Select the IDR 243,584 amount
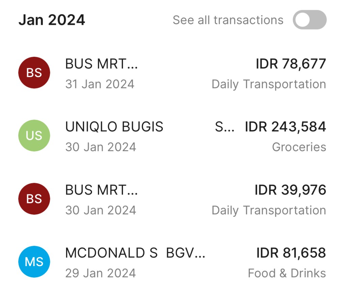The height and width of the screenshot is (292, 345). [x=285, y=127]
